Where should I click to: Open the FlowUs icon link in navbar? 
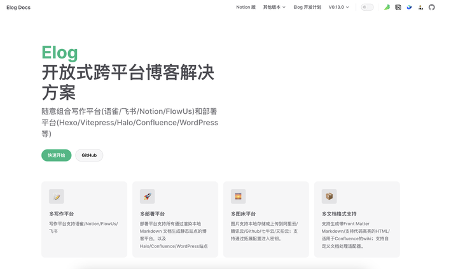pos(420,7)
